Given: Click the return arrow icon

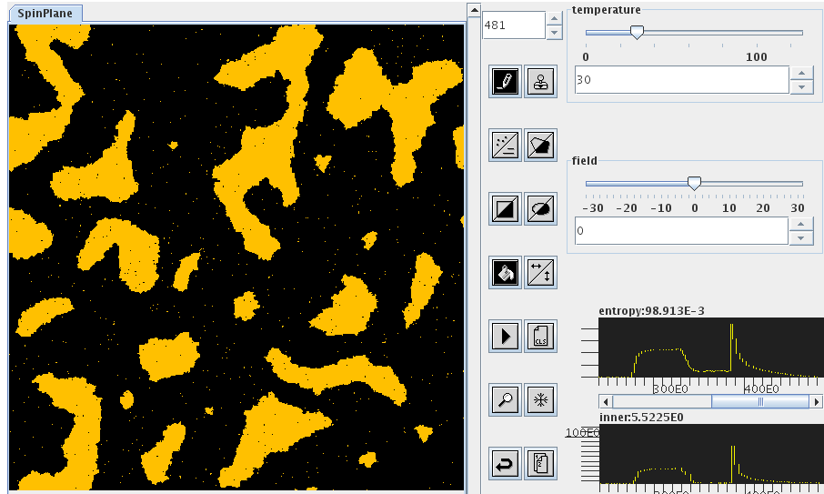Looking at the screenshot, I should (x=505, y=463).
